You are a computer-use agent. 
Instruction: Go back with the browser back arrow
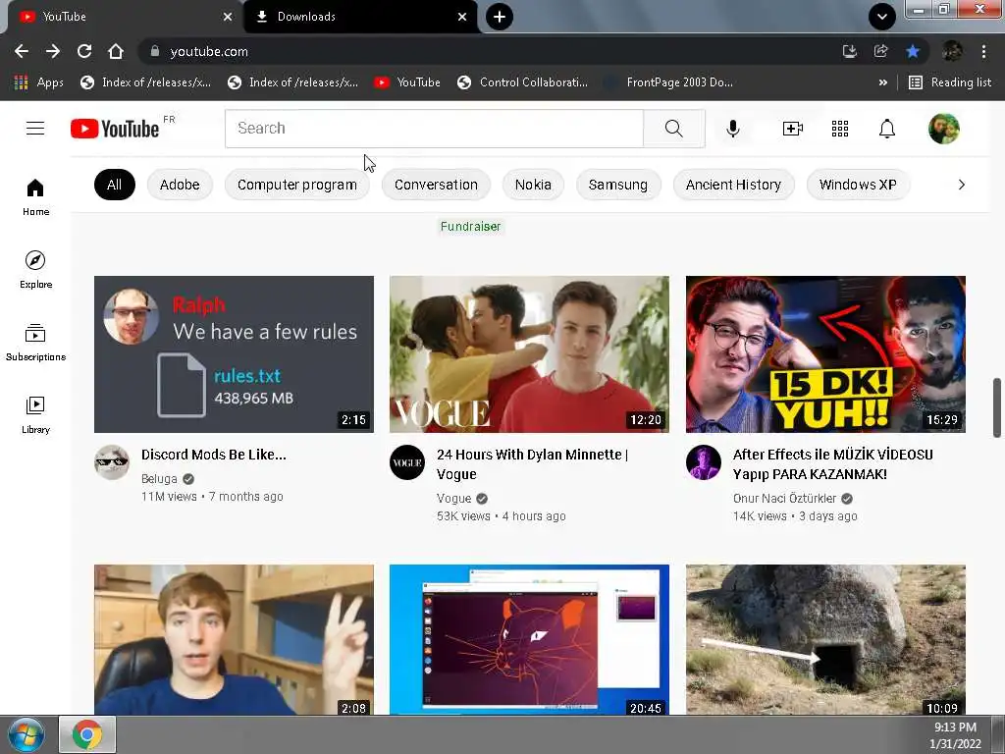click(x=22, y=51)
